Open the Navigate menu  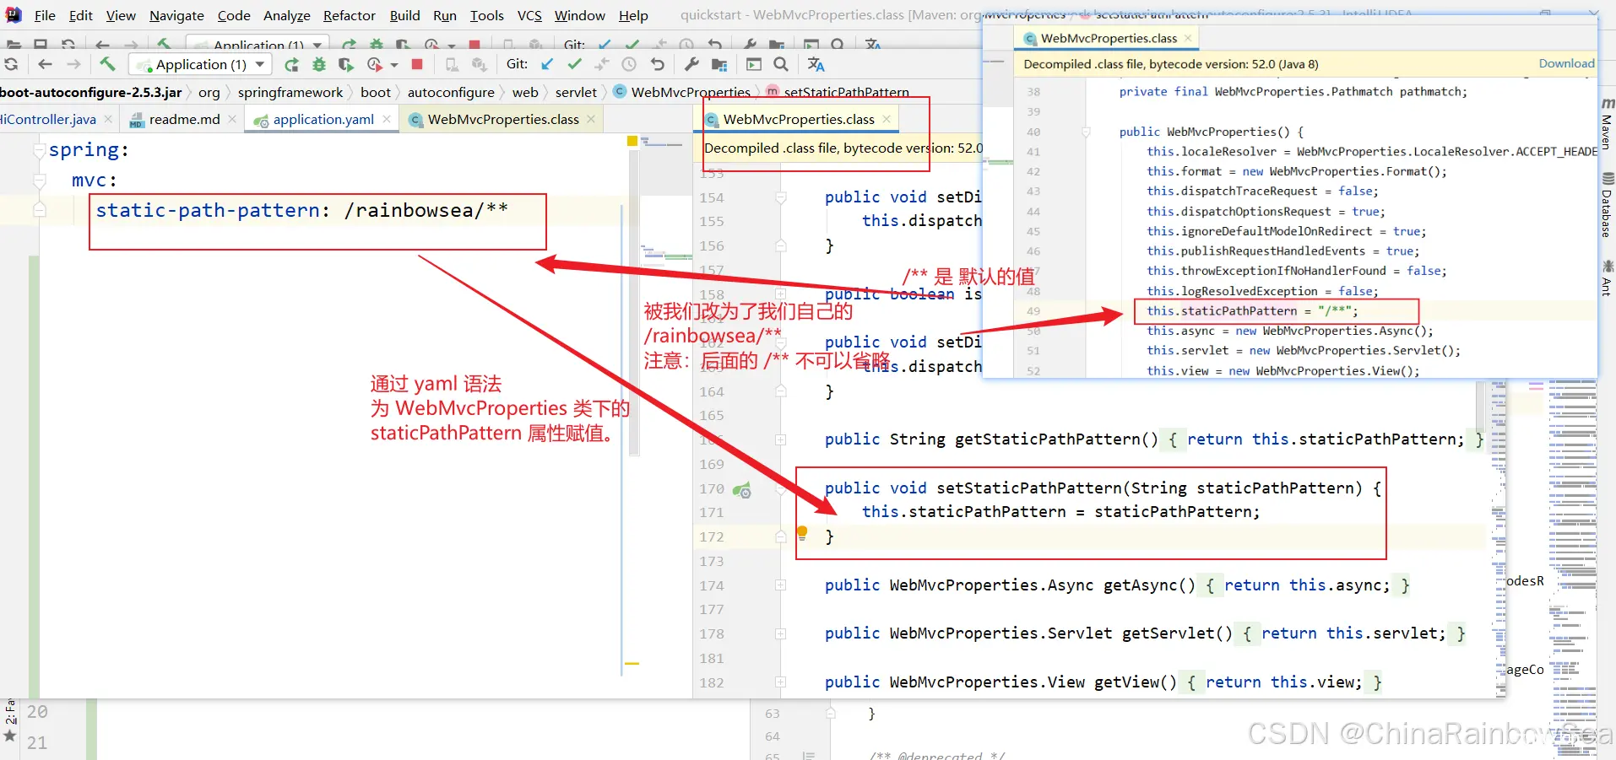[x=176, y=15]
